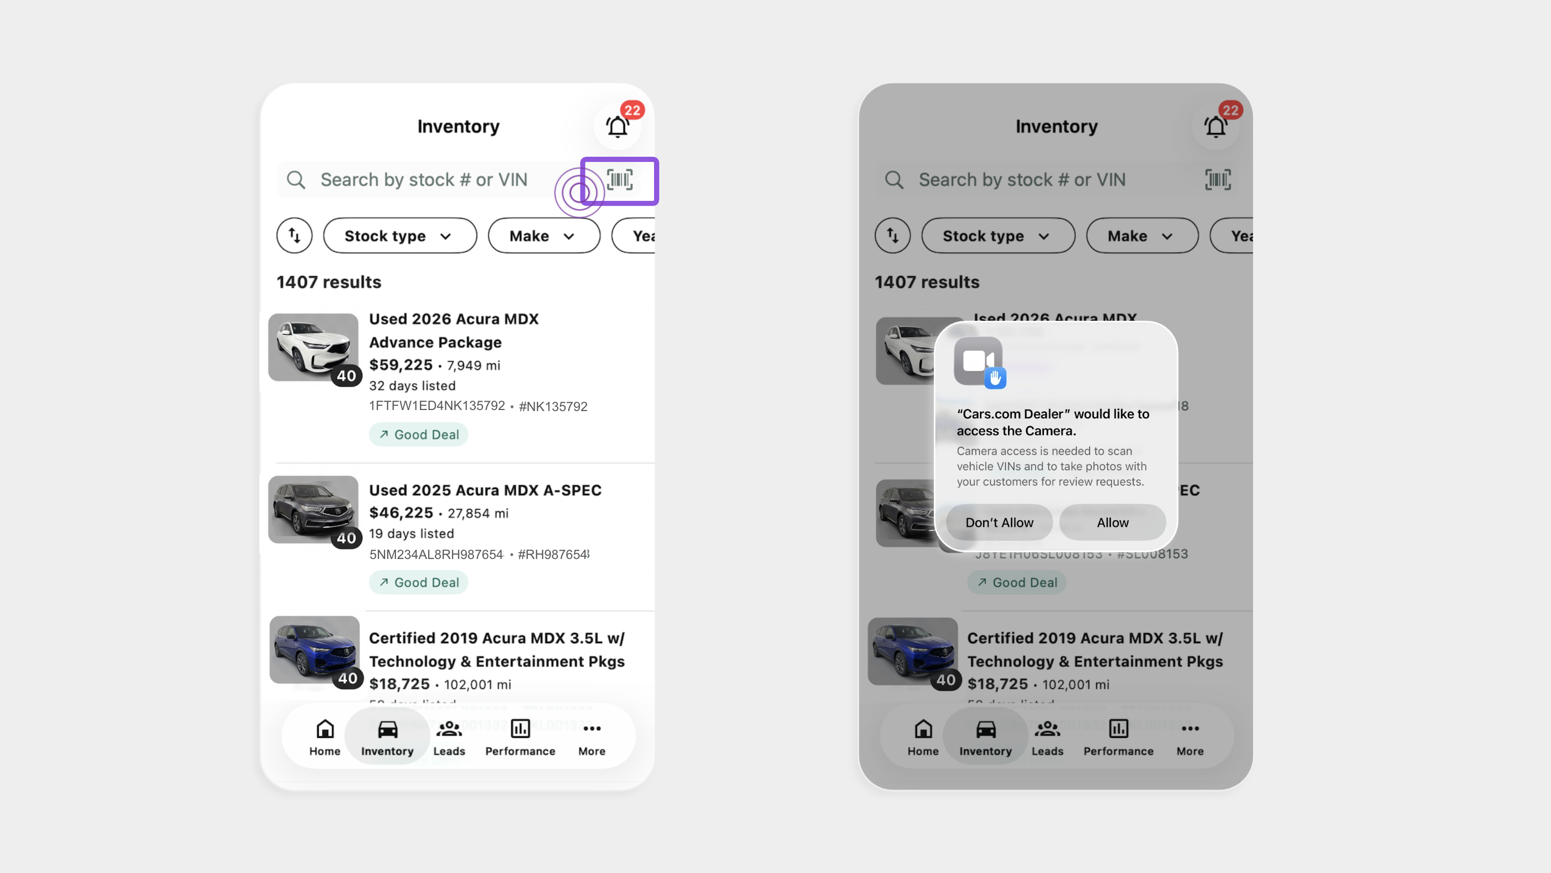
Task: Open the Leads tab in left phone
Action: pyautogui.click(x=449, y=738)
